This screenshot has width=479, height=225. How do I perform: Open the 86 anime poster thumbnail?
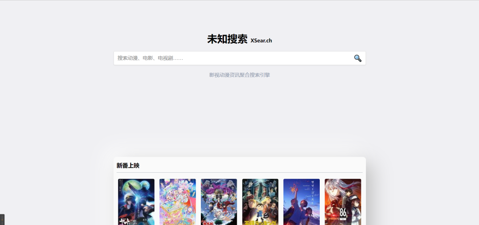tap(343, 202)
